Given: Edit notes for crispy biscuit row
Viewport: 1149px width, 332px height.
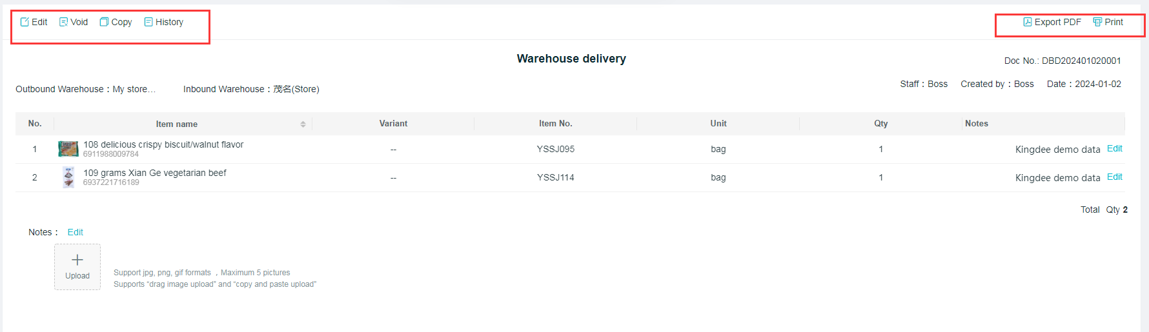Looking at the screenshot, I should pyautogui.click(x=1115, y=148).
